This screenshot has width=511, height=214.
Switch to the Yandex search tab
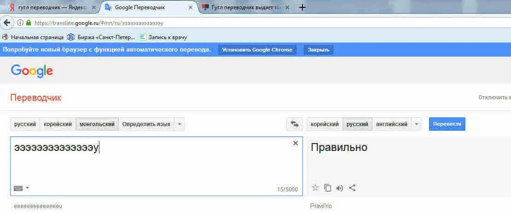point(49,7)
